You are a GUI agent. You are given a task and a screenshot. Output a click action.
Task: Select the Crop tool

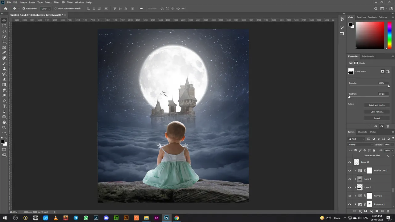(x=4, y=42)
